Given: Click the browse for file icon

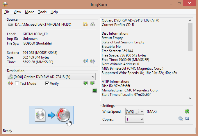Looking at the screenshot, I should pyautogui.click(x=85, y=24).
